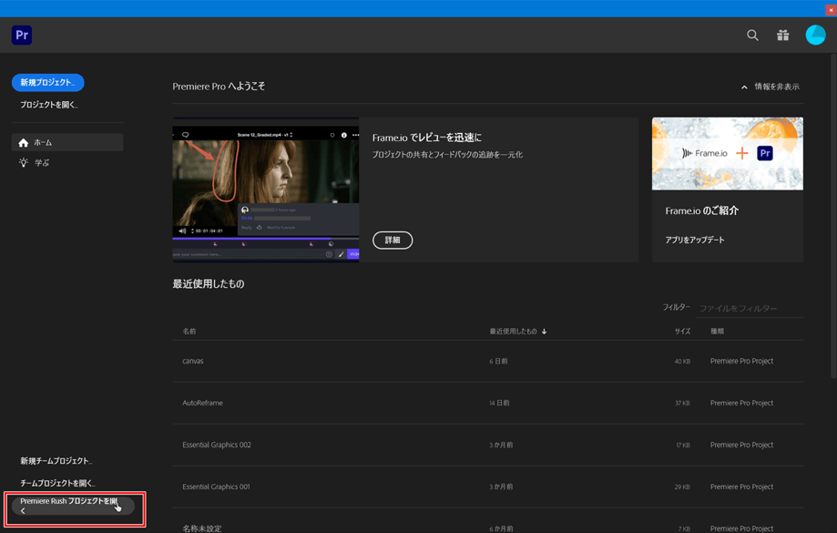
Task: Click the 14 日前 date cell
Action: click(500, 404)
